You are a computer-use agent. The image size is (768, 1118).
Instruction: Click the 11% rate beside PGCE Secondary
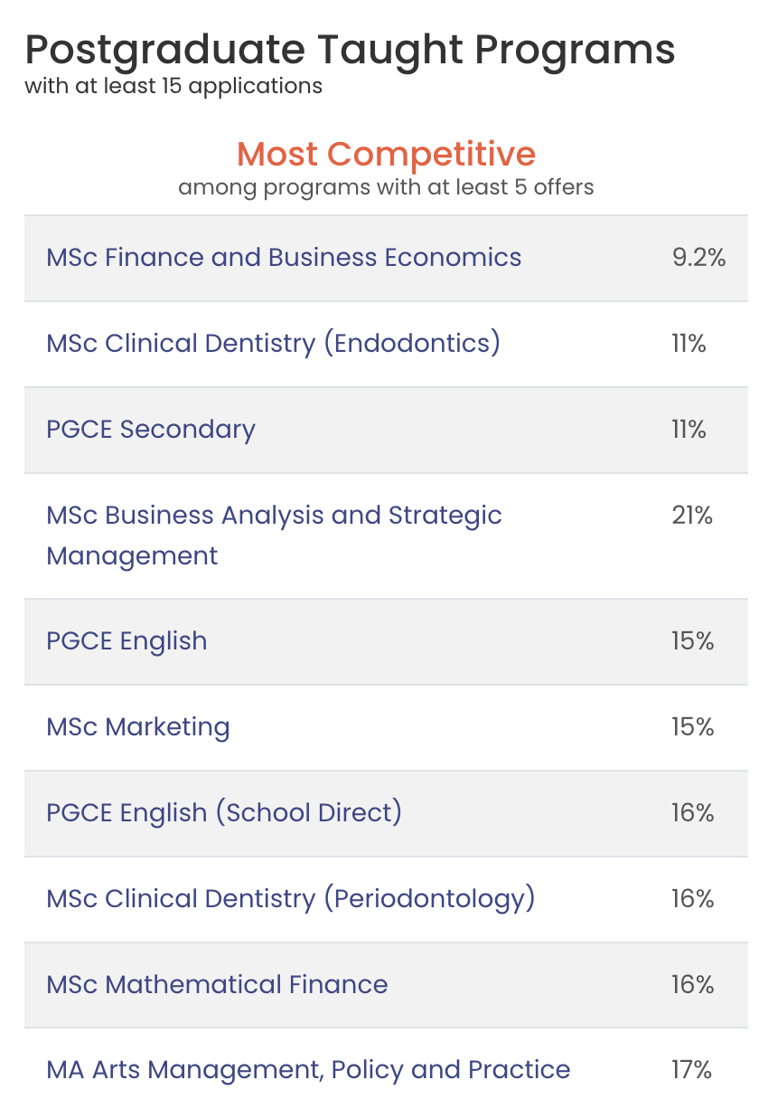point(688,430)
